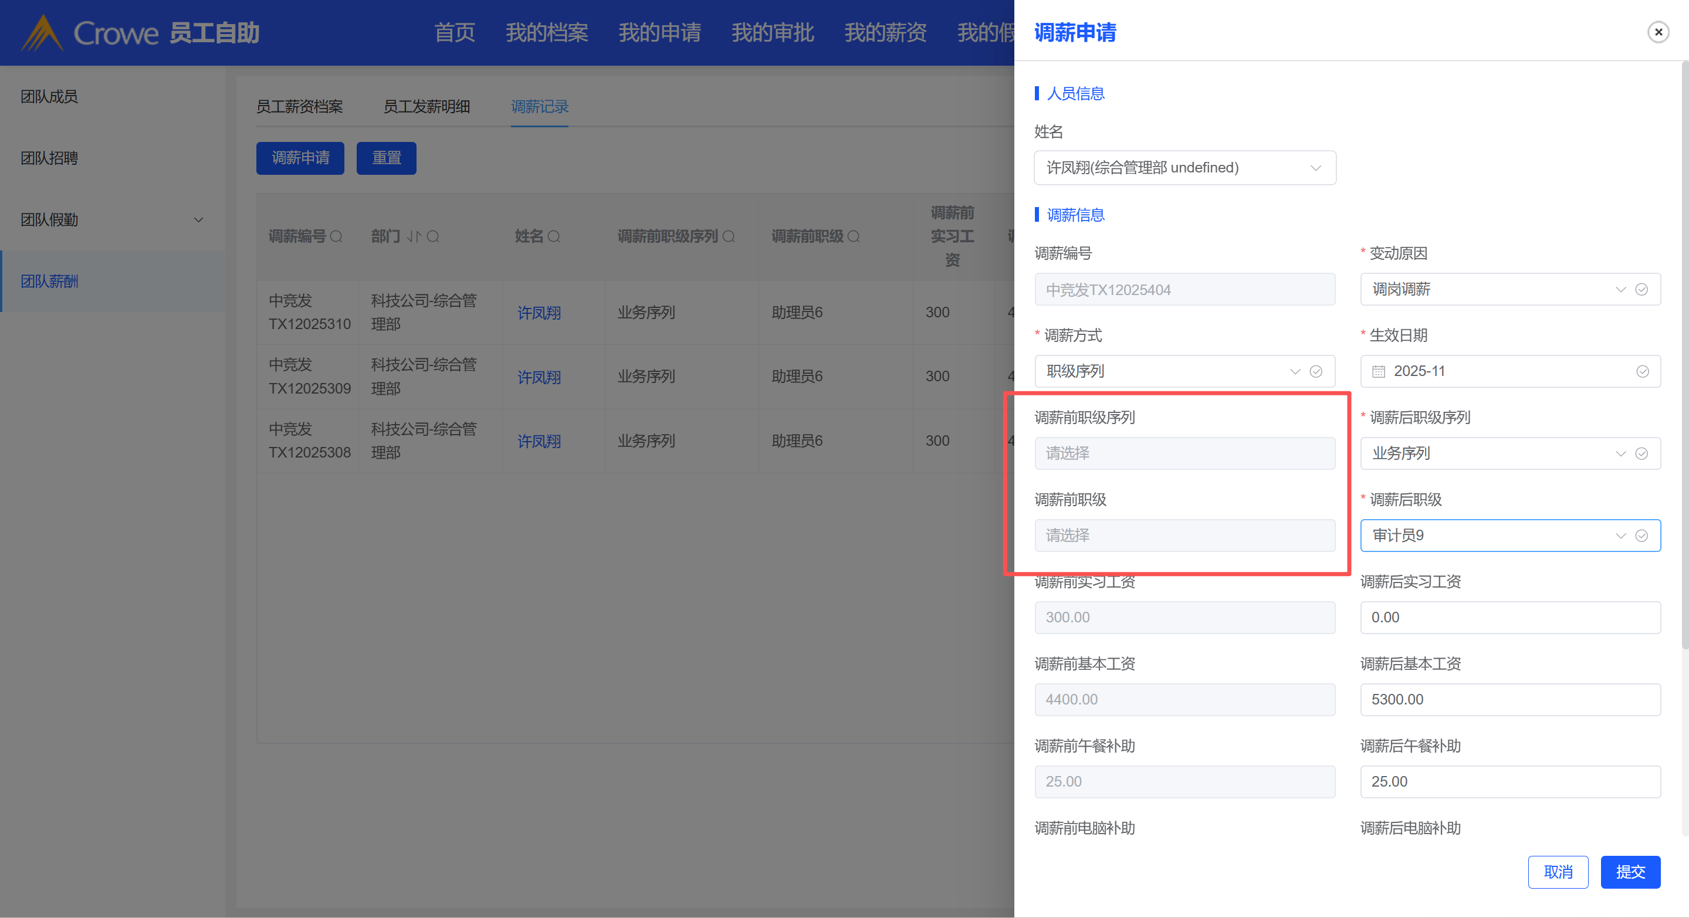
Task: Click check-circle icon in 变动原因 field
Action: click(1642, 289)
